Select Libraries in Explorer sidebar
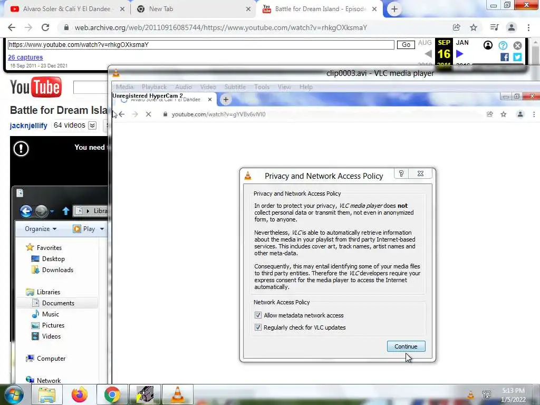The width and height of the screenshot is (540, 405). click(x=48, y=292)
